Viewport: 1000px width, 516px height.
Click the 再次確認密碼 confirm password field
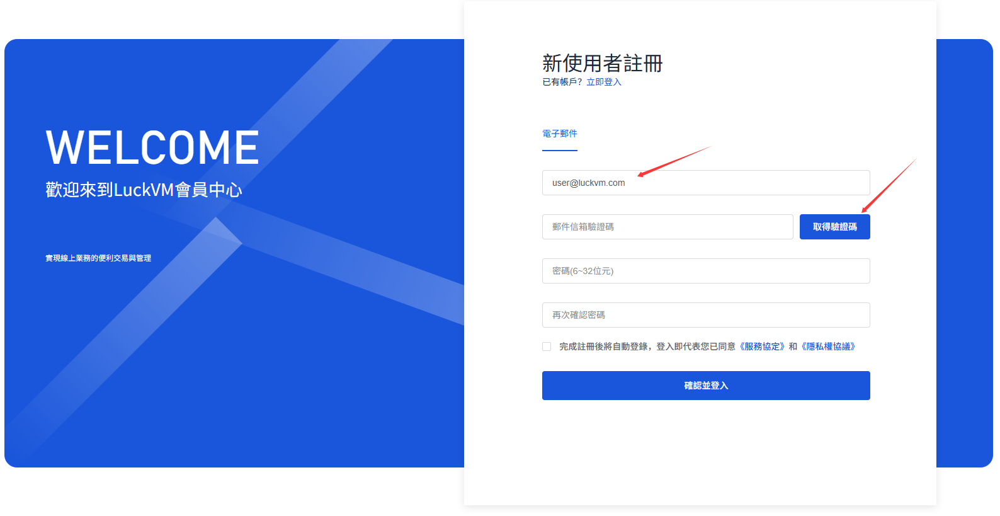coord(706,315)
